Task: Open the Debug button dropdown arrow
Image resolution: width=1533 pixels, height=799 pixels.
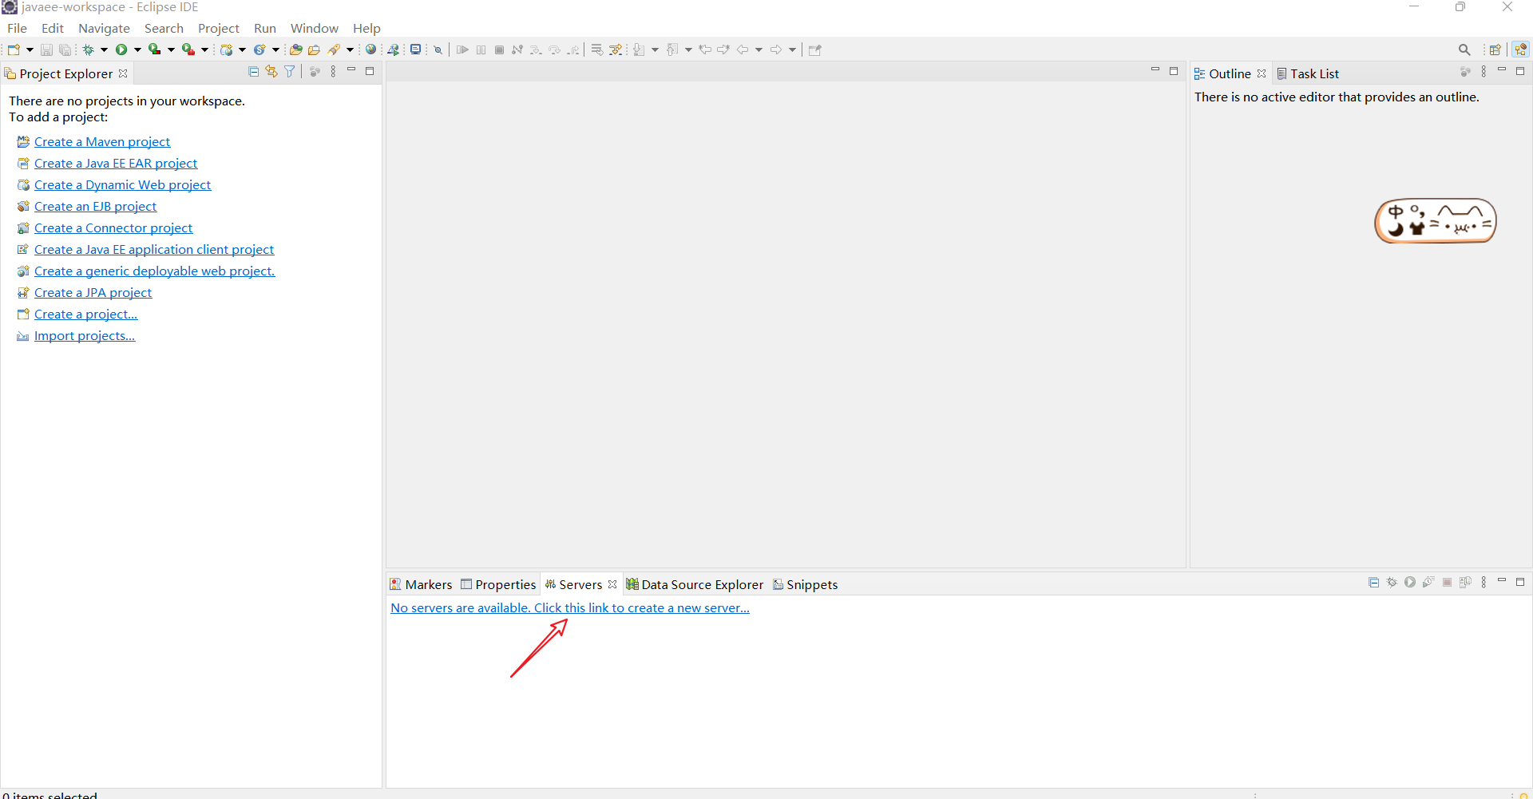Action: (104, 49)
